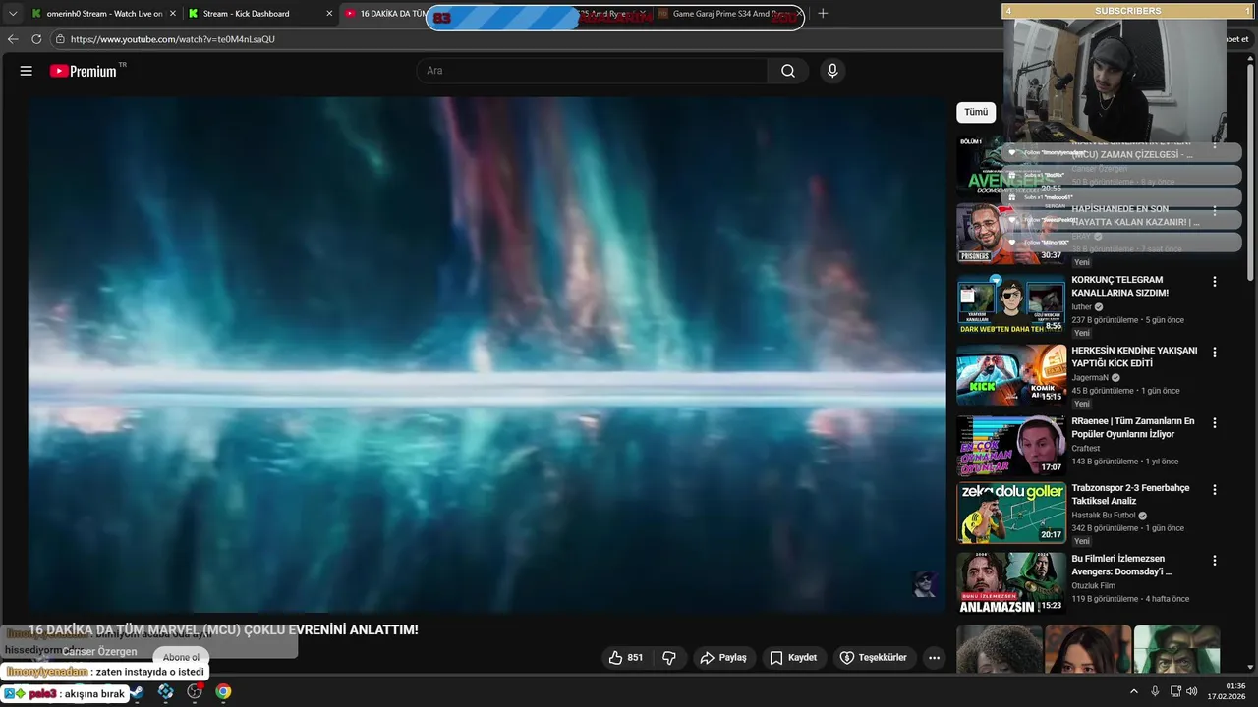Click the video title 16 DAKİKA DA TÜM MARVEL
The height and width of the screenshot is (707, 1258).
pyautogui.click(x=223, y=630)
